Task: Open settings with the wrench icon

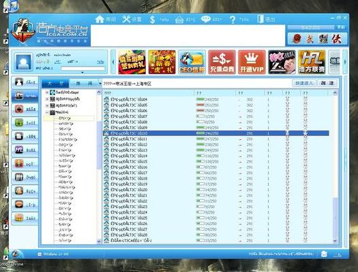Action: 126,19
